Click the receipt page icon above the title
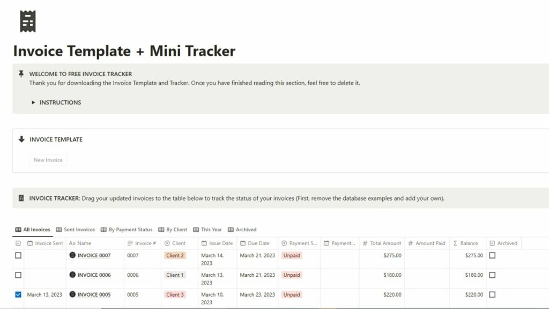Screen dimensions: 549x309 coord(27,21)
